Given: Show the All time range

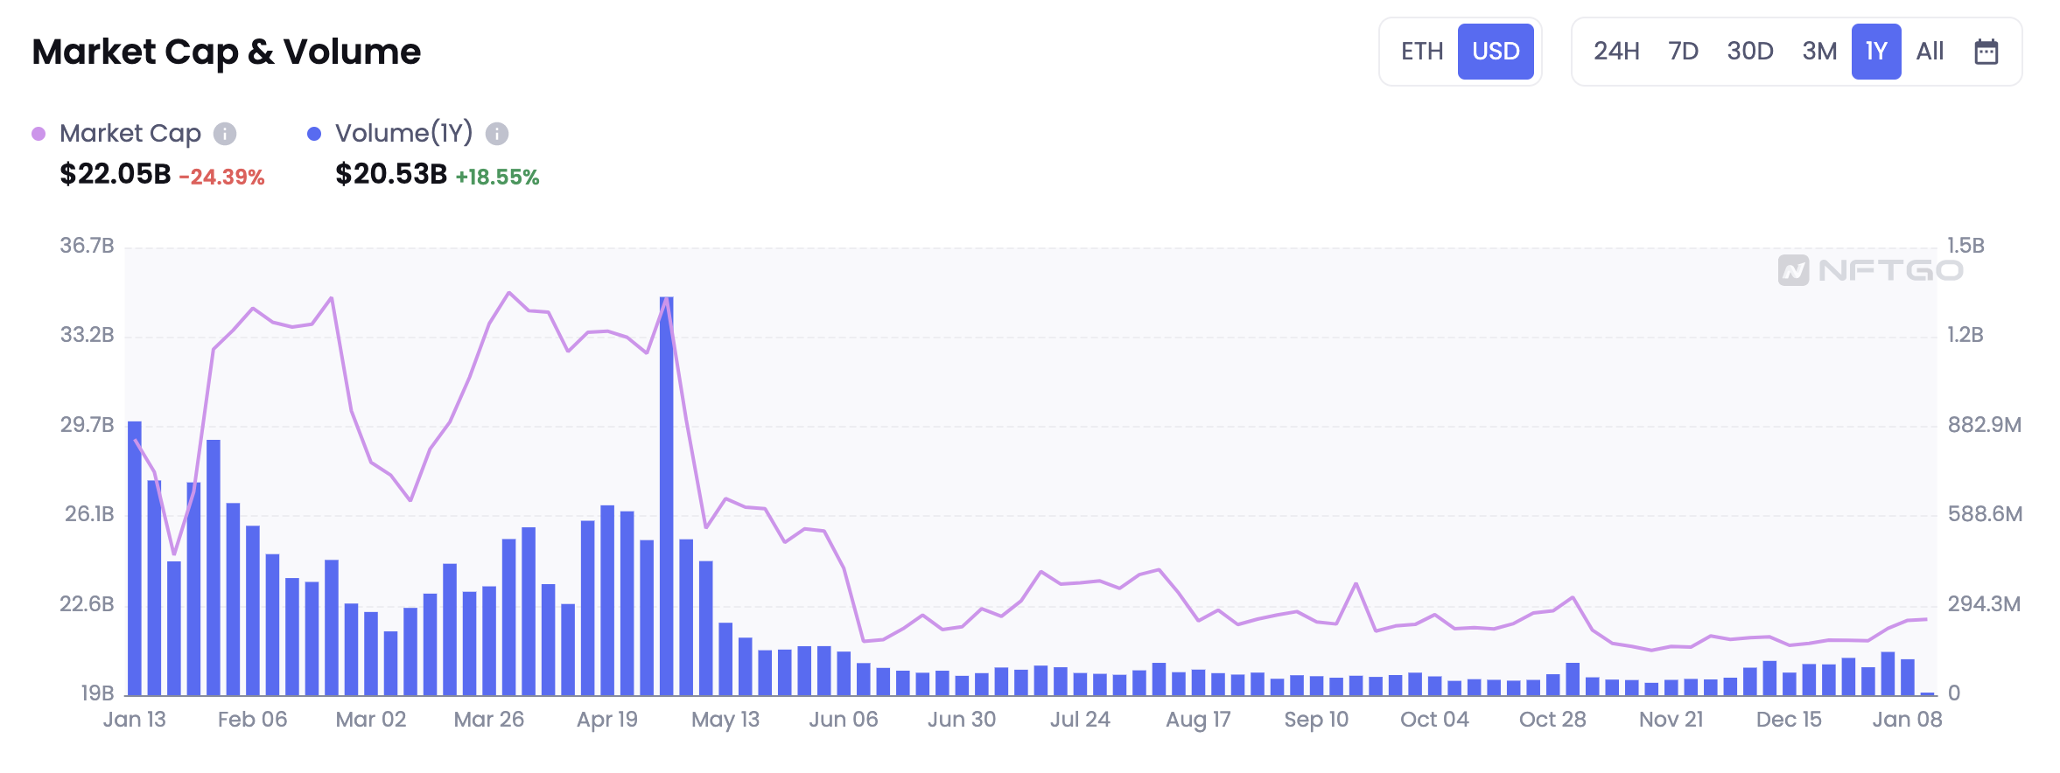Looking at the screenshot, I should coord(1930,52).
